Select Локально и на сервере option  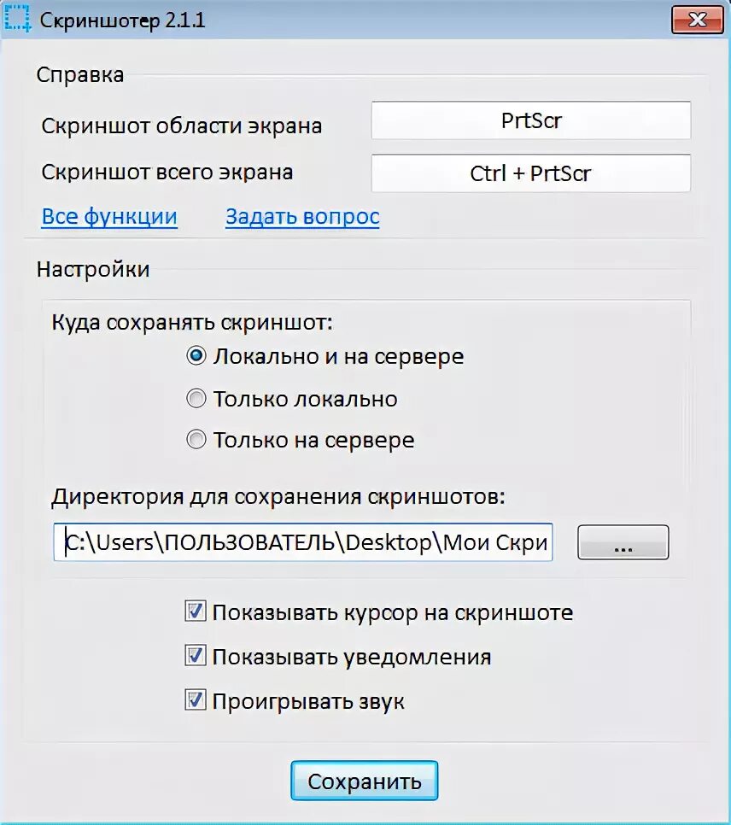click(196, 356)
